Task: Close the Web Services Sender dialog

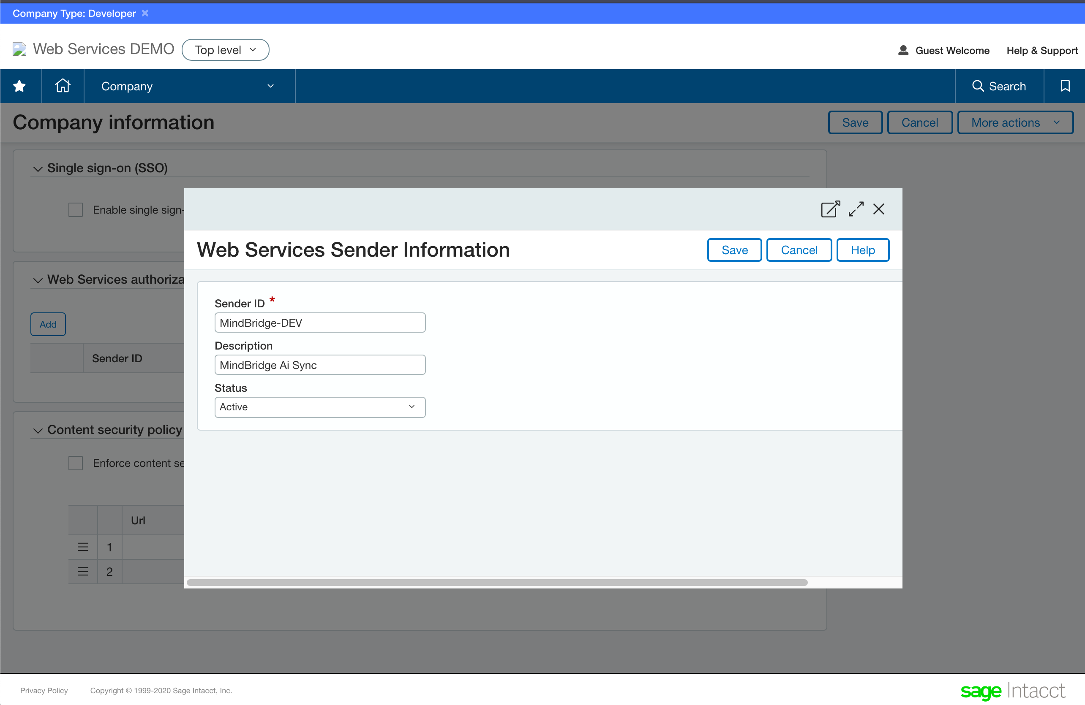Action: (x=879, y=209)
